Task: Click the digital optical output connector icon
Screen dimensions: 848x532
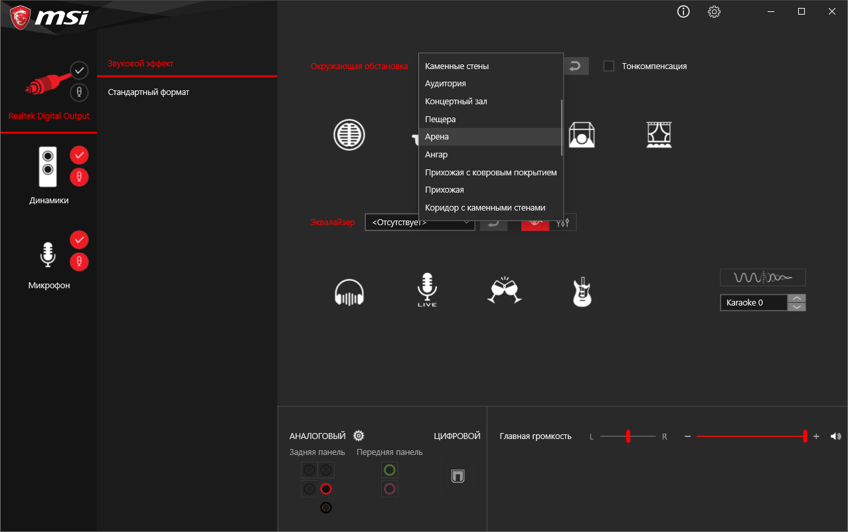Action: tap(457, 476)
